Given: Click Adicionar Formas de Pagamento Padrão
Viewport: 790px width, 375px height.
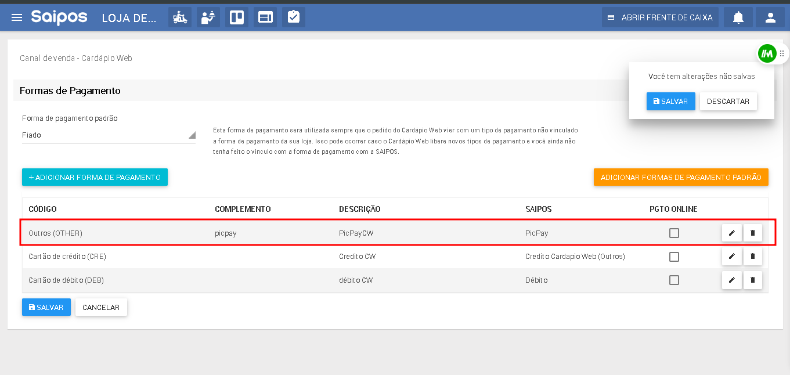Looking at the screenshot, I should click(681, 177).
